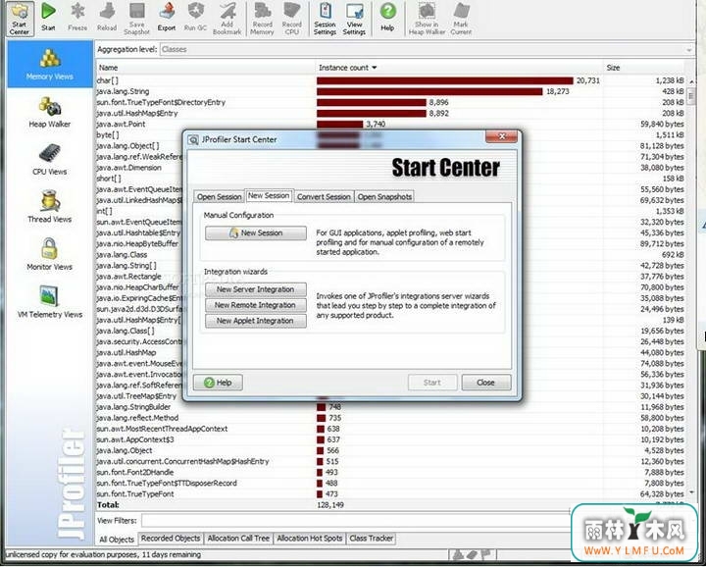This screenshot has width=706, height=567.
Task: Switch to the Allocation Hot Spots tab
Action: coord(310,539)
